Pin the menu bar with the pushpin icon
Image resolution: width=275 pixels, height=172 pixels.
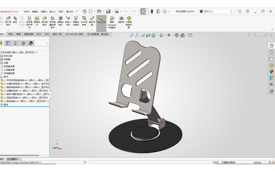click(77, 11)
